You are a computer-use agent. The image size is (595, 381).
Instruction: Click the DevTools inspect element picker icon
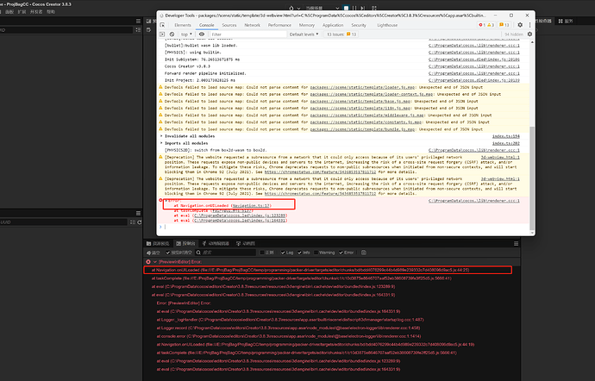pyautogui.click(x=162, y=25)
